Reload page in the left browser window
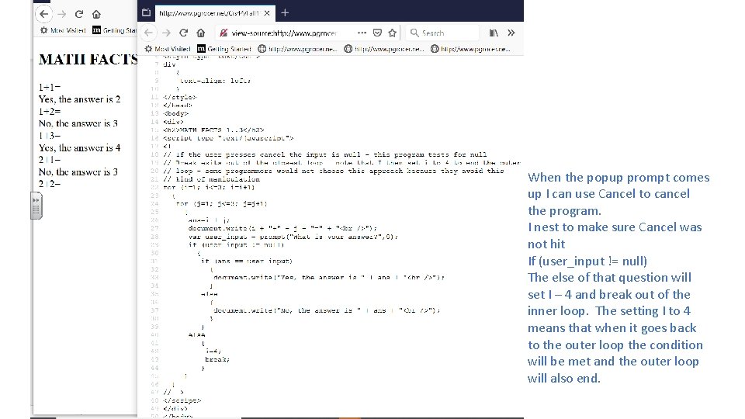745x419 pixels. (x=79, y=14)
